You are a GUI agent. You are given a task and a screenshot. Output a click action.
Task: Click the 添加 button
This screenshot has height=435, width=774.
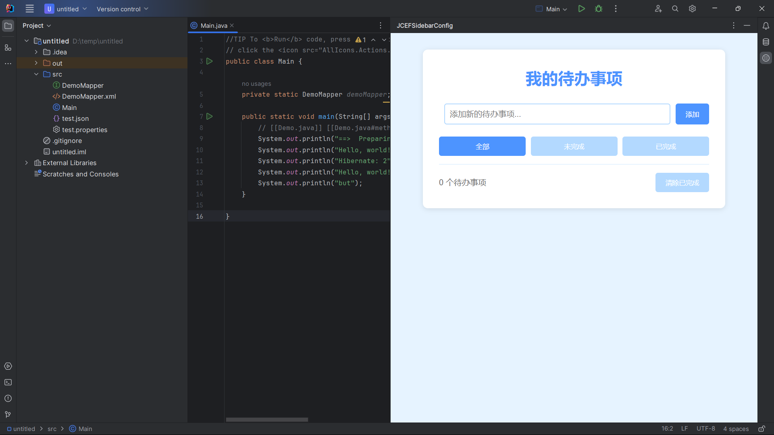click(692, 114)
